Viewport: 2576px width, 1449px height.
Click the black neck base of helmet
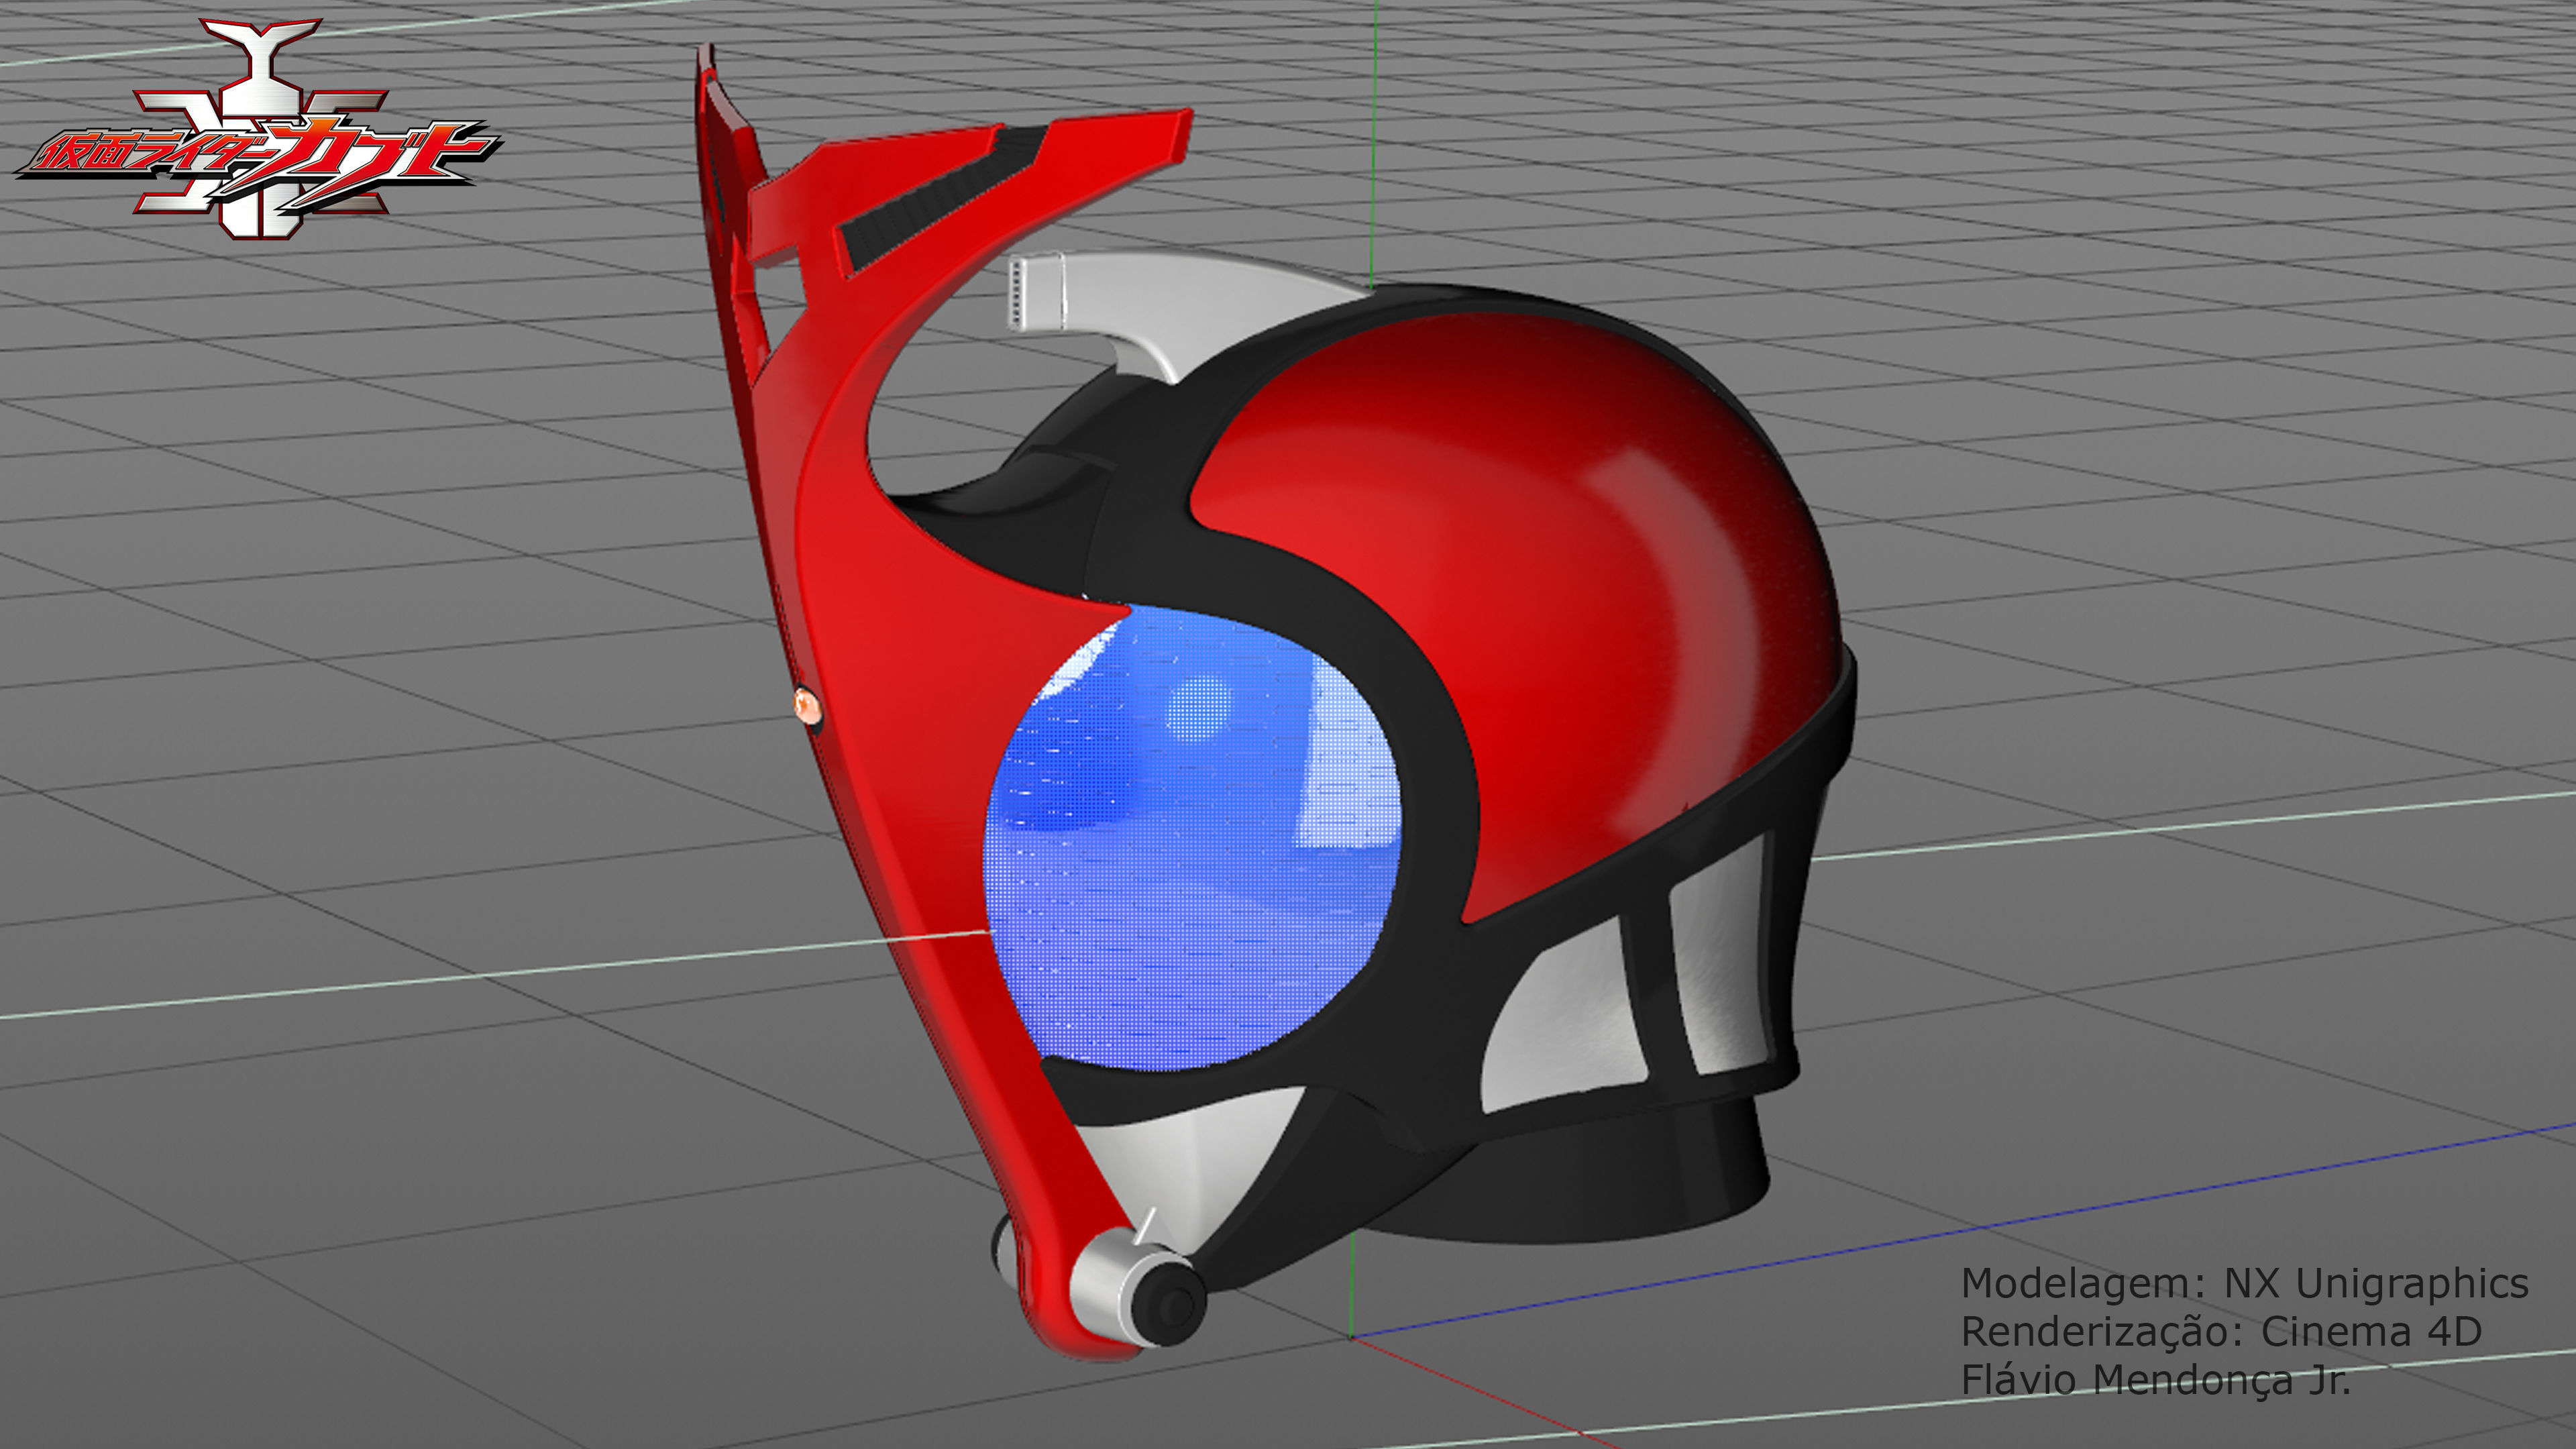(1600, 1190)
